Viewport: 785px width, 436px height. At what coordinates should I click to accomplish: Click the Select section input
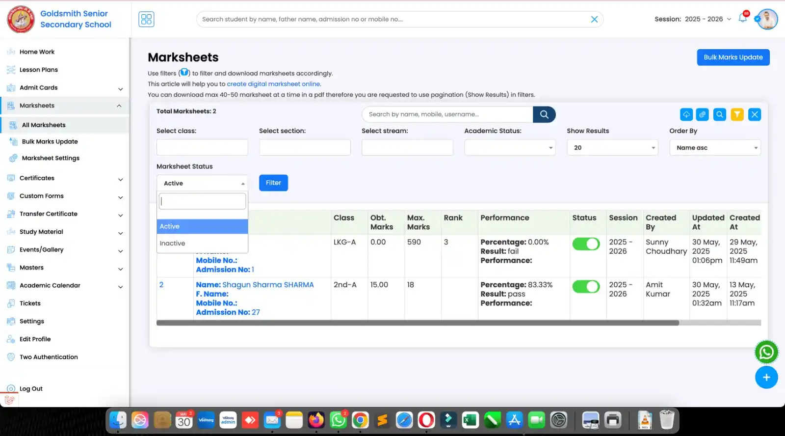point(305,147)
